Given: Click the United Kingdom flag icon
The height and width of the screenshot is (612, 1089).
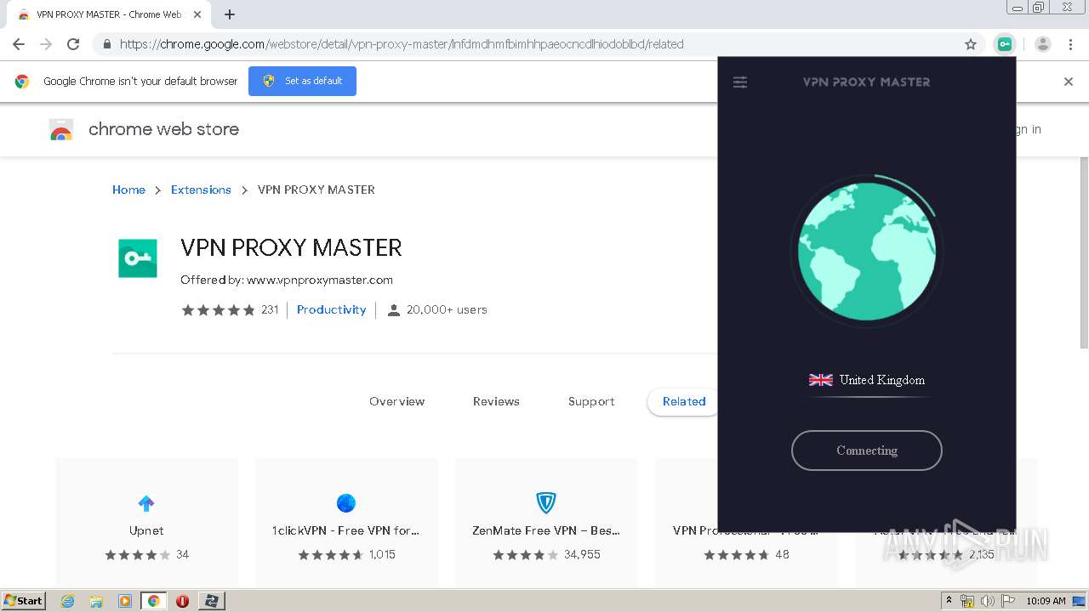Looking at the screenshot, I should click(x=821, y=380).
